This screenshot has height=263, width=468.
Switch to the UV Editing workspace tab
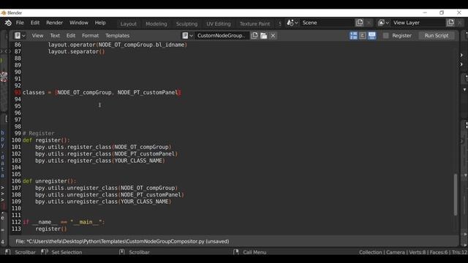tap(219, 23)
